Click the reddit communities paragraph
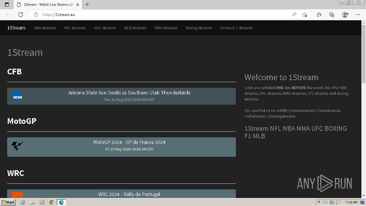Image resolution: width=366 pixels, height=206 pixels. pos(293,113)
